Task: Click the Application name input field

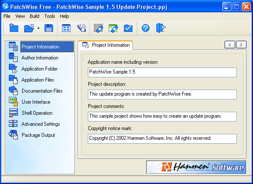Action: (162, 72)
